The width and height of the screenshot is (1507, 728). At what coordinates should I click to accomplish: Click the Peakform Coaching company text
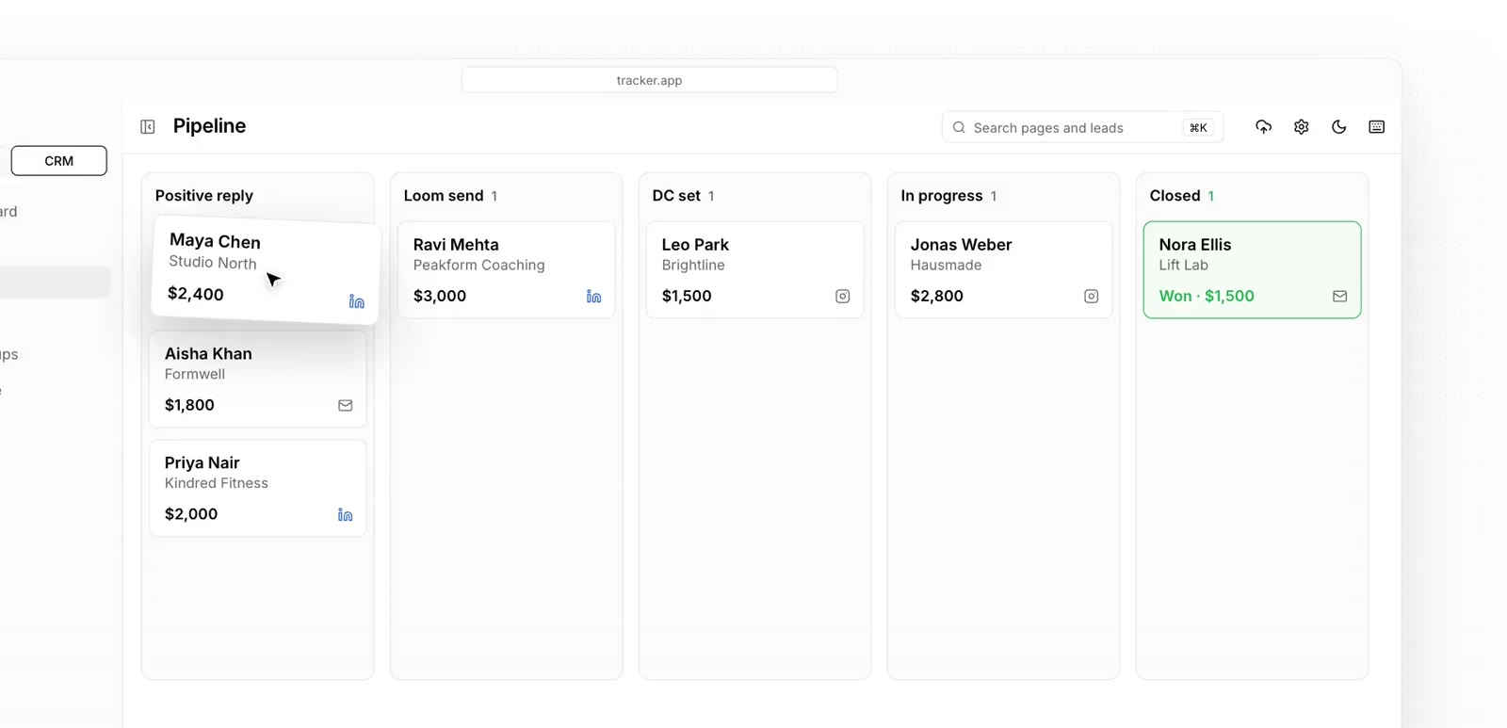tap(479, 266)
